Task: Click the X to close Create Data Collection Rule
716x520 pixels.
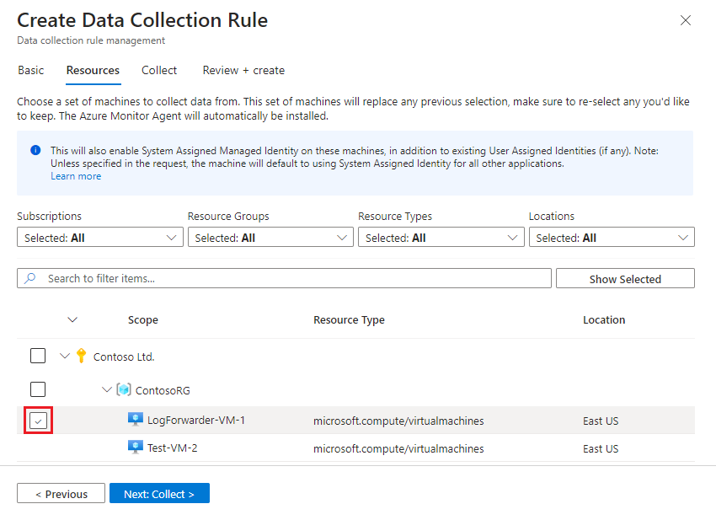Action: point(685,20)
